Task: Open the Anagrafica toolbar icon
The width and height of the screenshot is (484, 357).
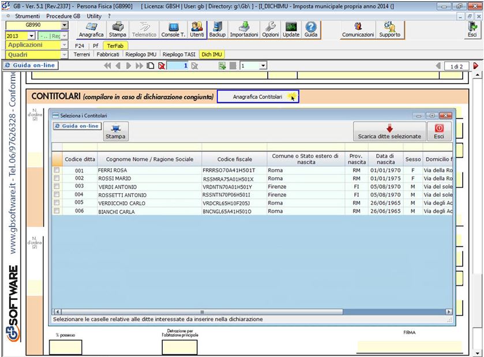Action: pyautogui.click(x=91, y=30)
